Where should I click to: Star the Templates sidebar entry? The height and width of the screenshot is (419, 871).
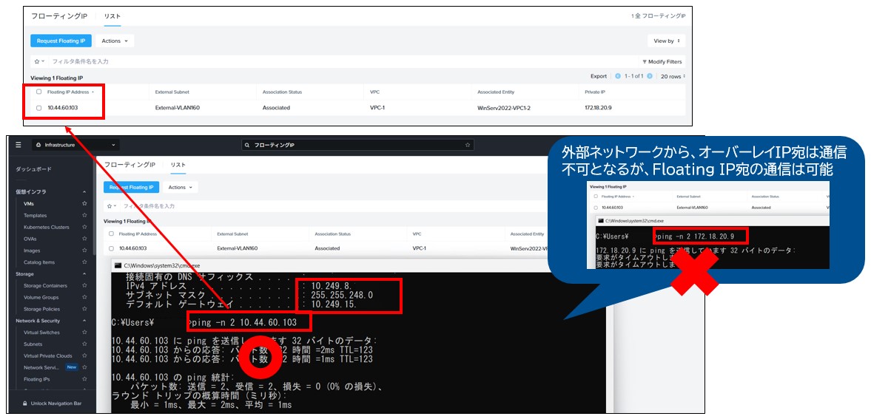click(x=85, y=215)
